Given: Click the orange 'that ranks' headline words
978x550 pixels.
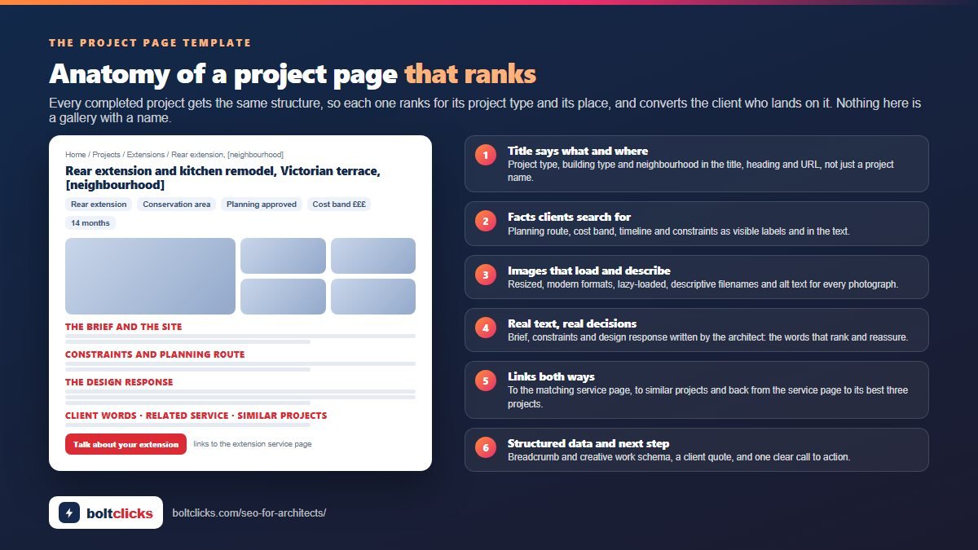Looking at the screenshot, I should (470, 74).
